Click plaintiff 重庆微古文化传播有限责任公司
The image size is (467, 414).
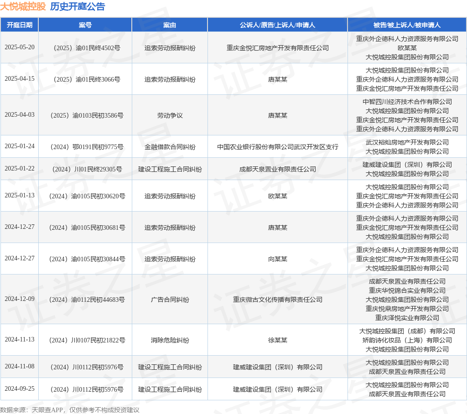277,300
